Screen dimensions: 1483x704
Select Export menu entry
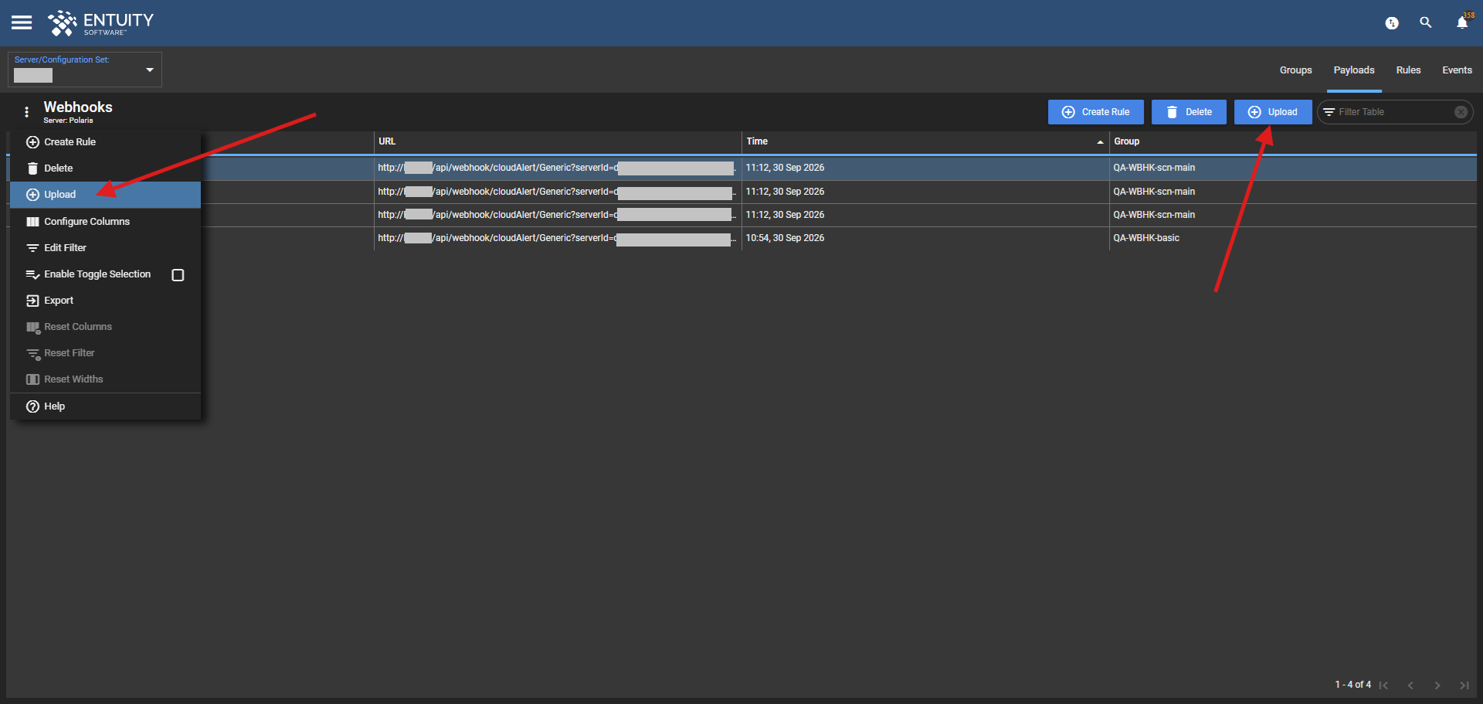(x=105, y=301)
